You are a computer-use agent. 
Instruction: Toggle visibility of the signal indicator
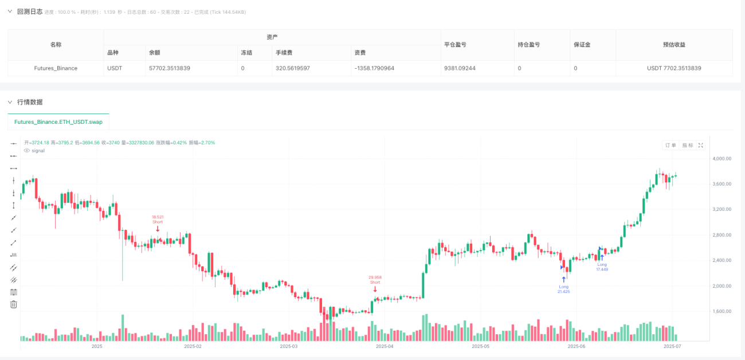tap(26, 150)
